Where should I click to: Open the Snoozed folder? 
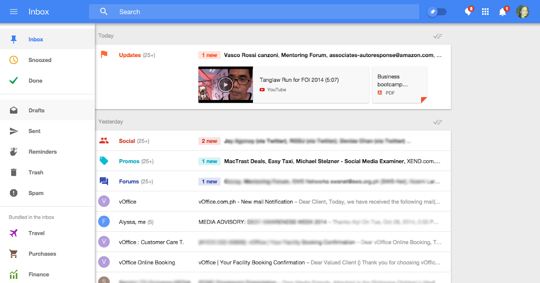[x=47, y=60]
